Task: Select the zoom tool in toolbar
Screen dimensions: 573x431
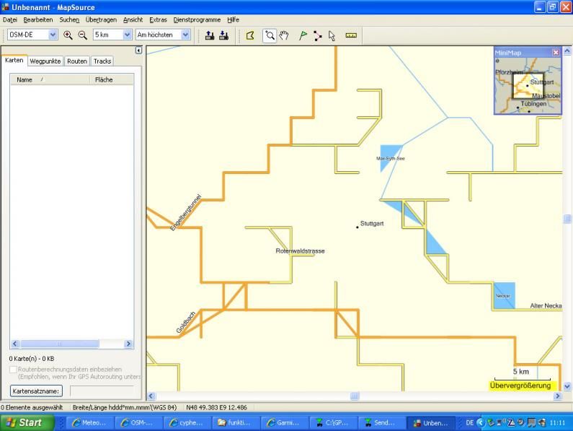Action: [x=270, y=35]
